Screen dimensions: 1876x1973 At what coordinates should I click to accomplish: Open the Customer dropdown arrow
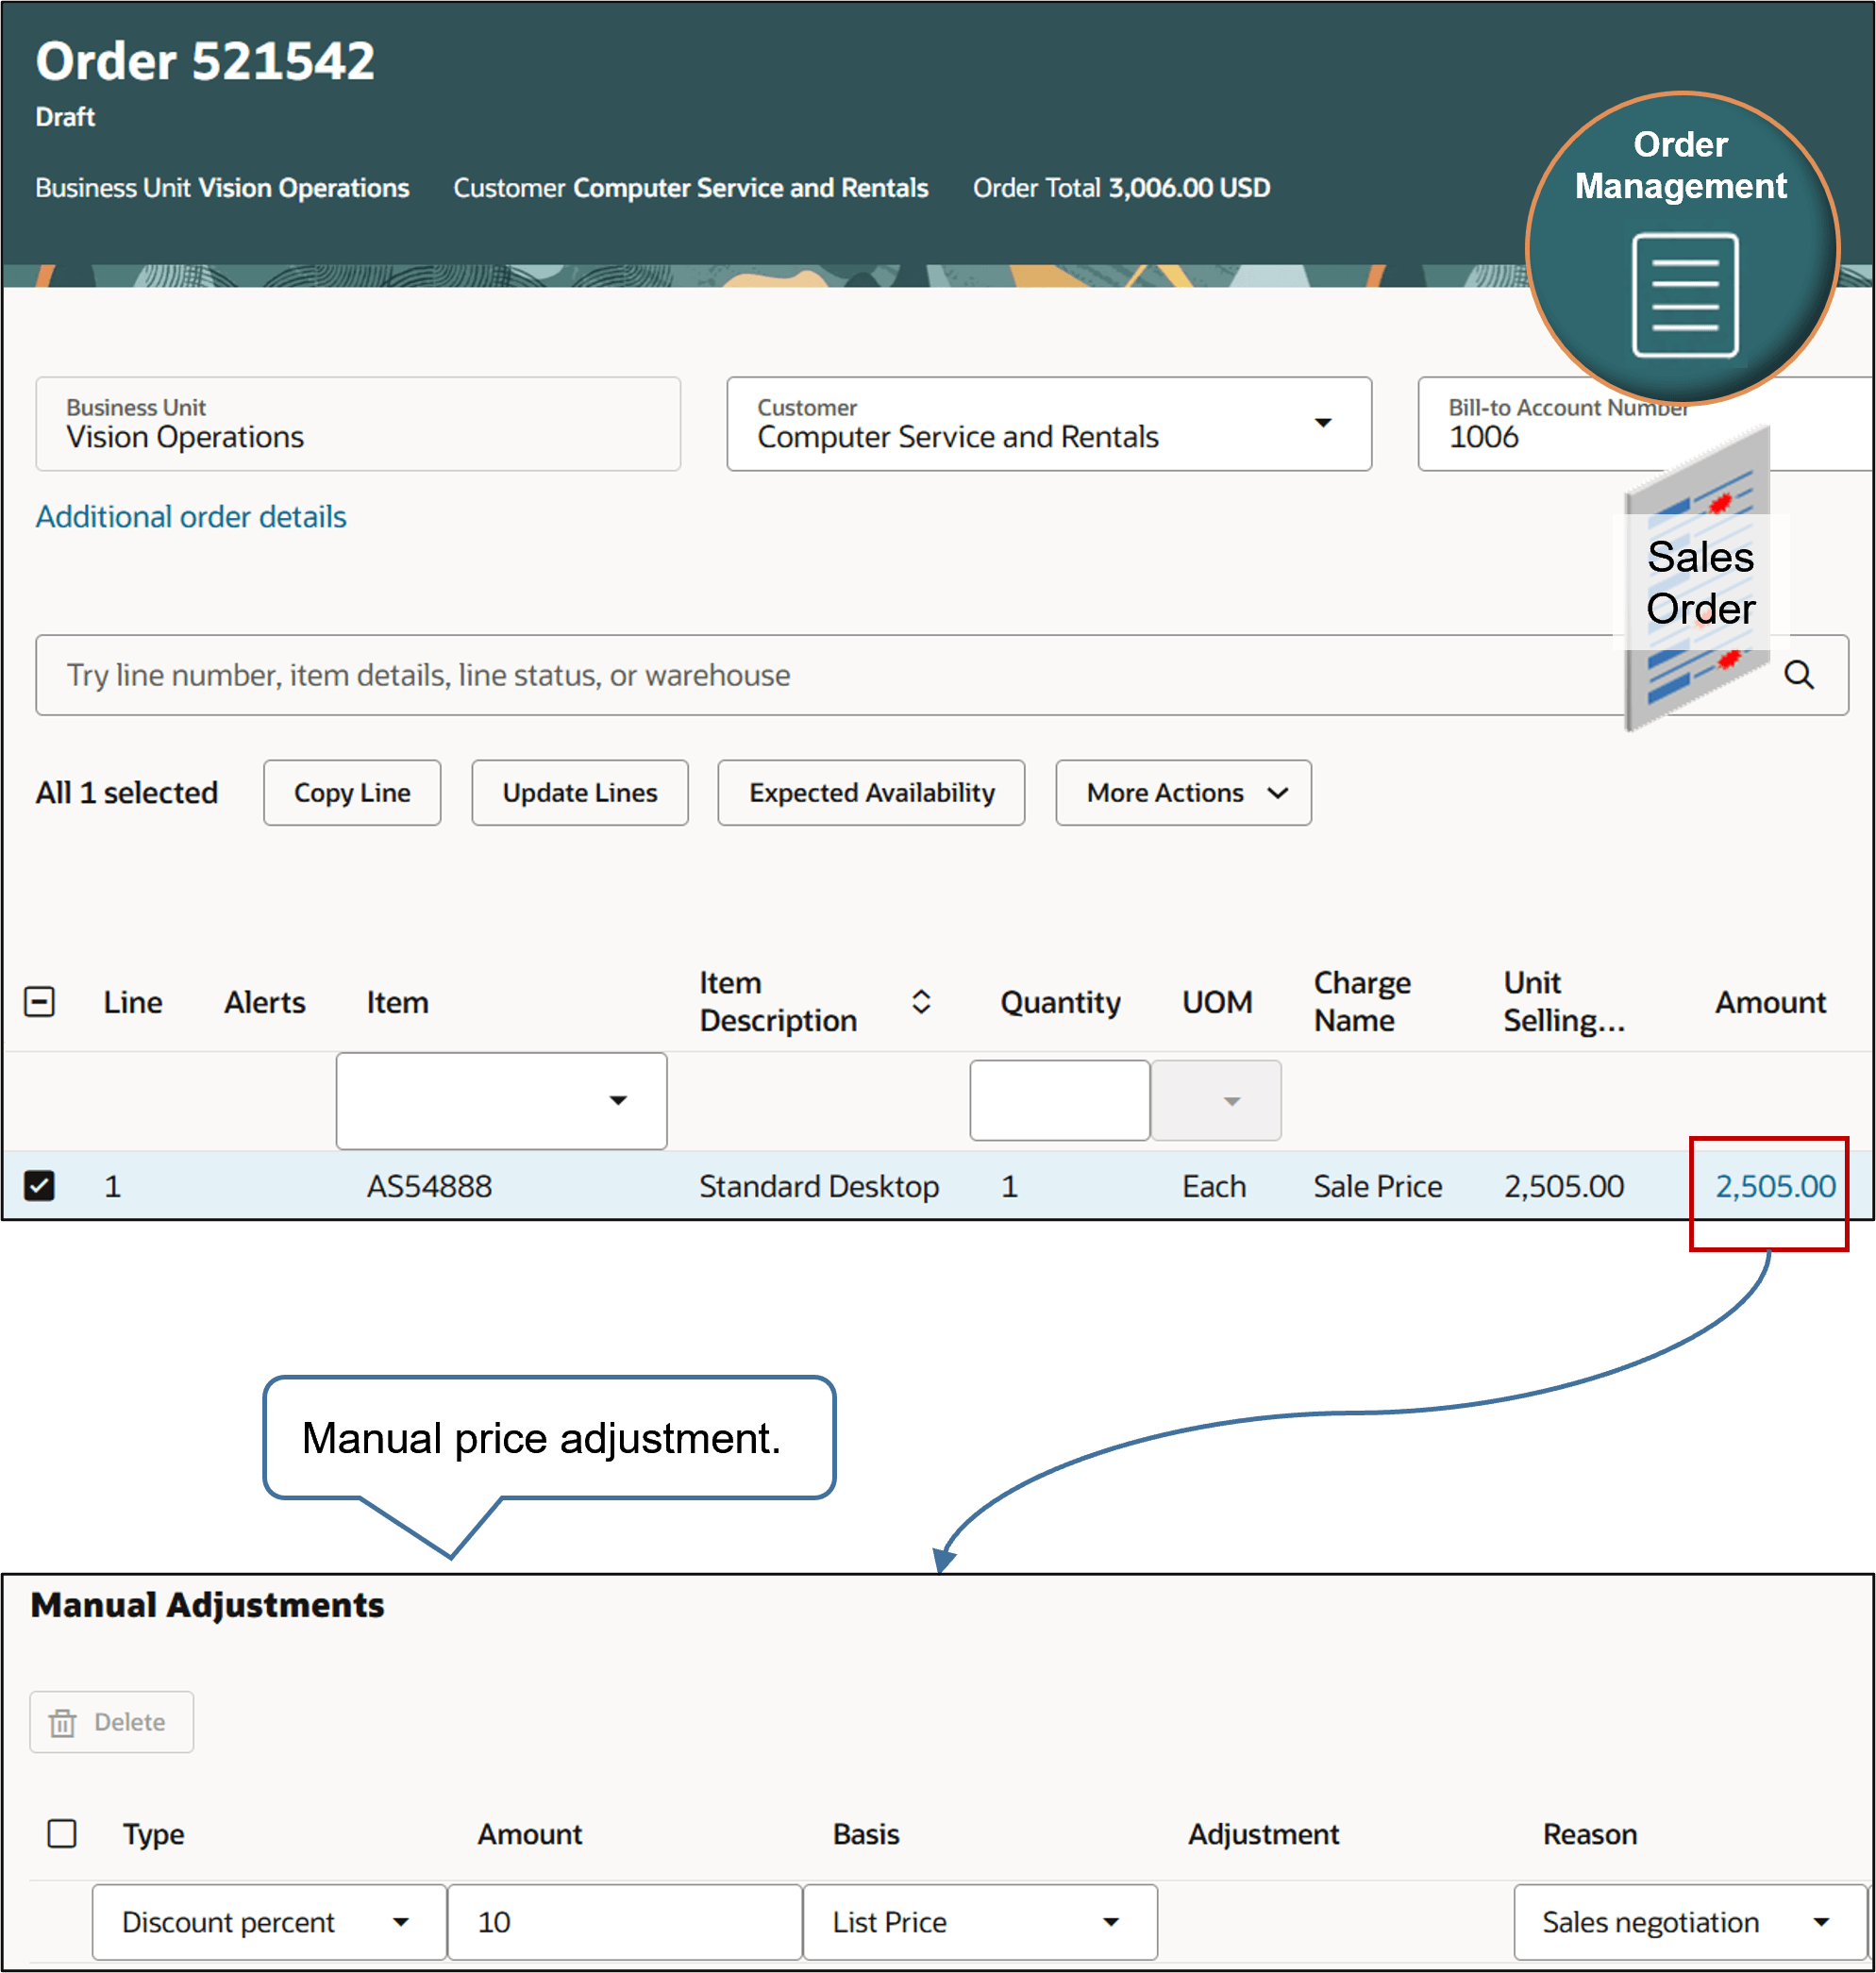[1323, 424]
